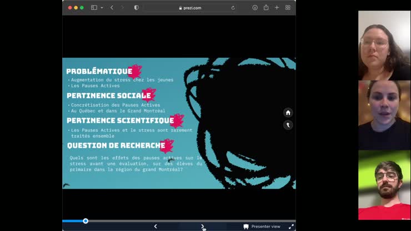Open the Share menu

pyautogui.click(x=266, y=8)
